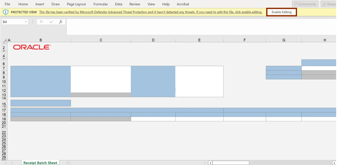Open the File menu
The image size is (337, 165).
(7, 4)
